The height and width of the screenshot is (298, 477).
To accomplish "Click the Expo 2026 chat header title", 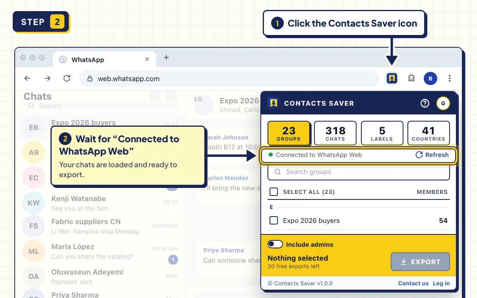I will pos(240,101).
